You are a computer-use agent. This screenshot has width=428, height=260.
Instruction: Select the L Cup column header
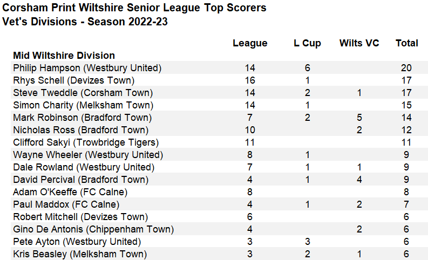(x=307, y=43)
